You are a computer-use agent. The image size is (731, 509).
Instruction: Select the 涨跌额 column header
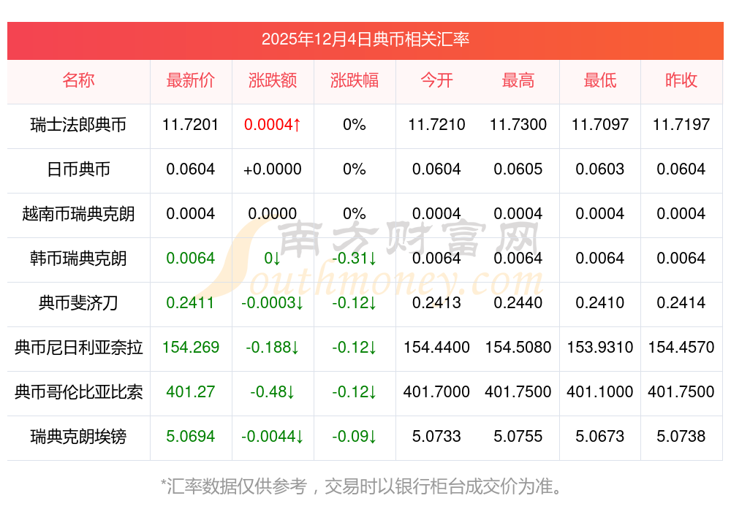pyautogui.click(x=273, y=80)
